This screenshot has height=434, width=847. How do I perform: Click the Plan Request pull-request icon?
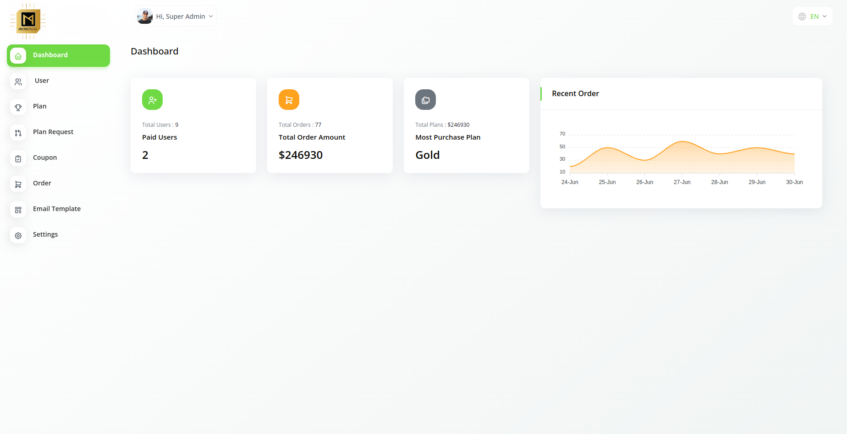18,133
